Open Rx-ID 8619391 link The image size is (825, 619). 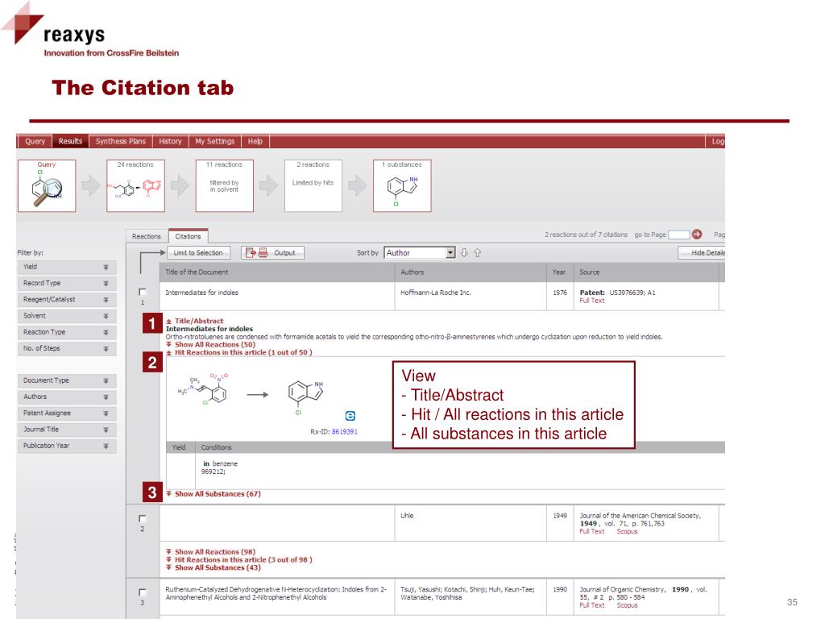345,432
